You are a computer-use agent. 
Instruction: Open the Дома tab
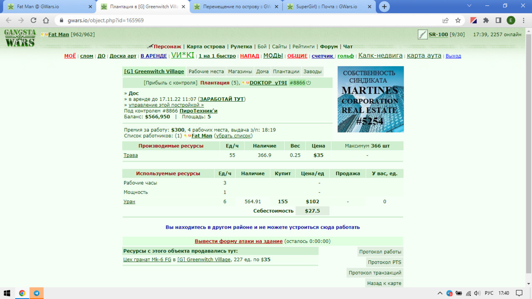(262, 71)
